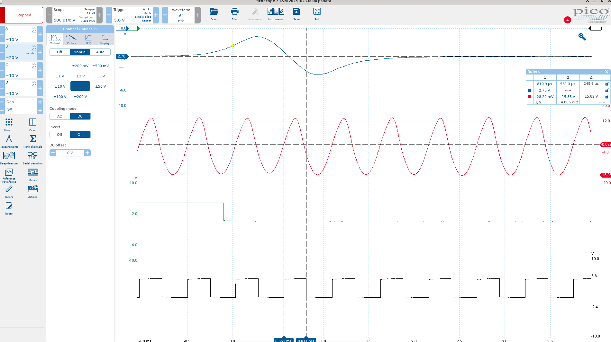Image resolution: width=611 pixels, height=342 pixels.
Task: Choose the ±500 mV range
Action: coord(101,66)
